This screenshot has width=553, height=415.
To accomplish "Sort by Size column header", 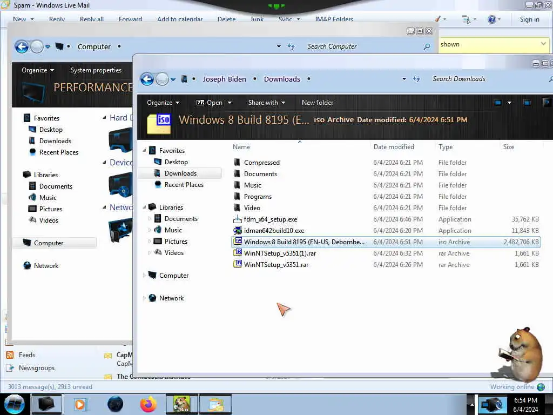I will [x=509, y=147].
